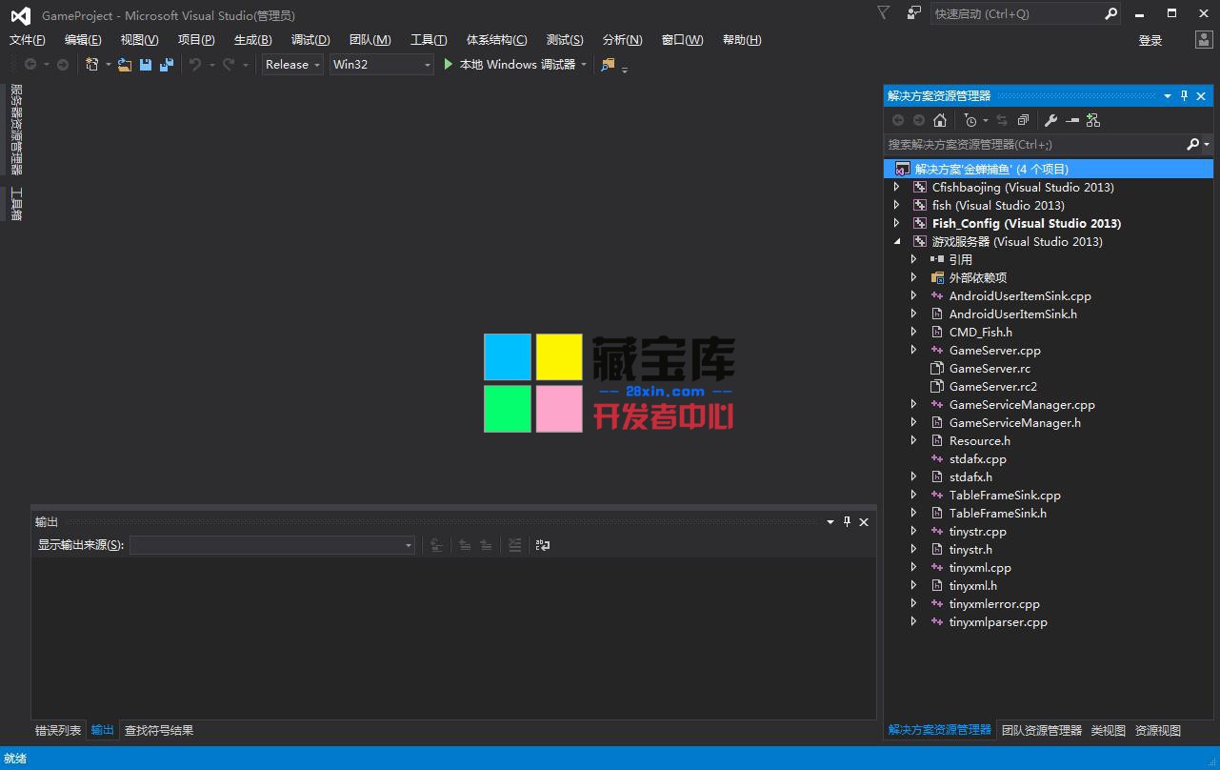1220x770 pixels.
Task: Click the Open File folder icon
Action: click(x=125, y=65)
